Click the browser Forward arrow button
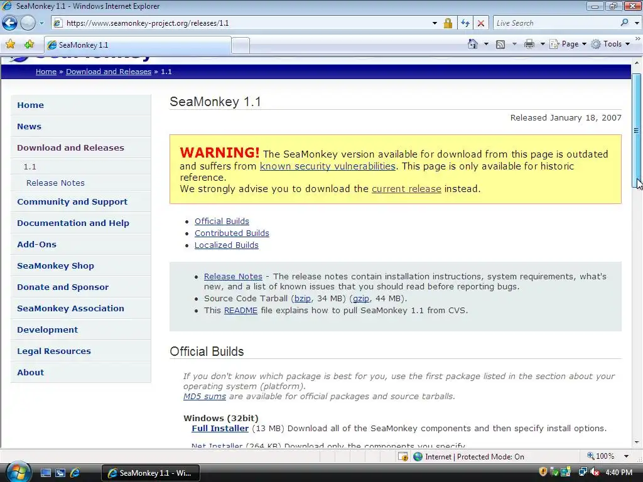643x482 pixels. (28, 23)
